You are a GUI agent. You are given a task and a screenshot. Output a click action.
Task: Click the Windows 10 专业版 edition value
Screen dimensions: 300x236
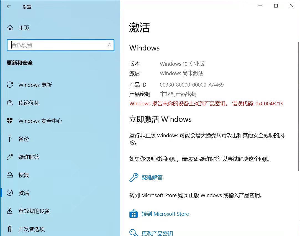[182, 64]
